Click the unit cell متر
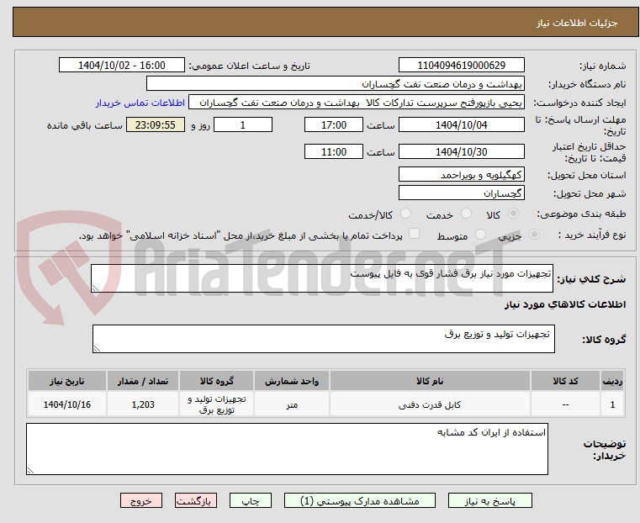640x523 pixels. coord(292,404)
